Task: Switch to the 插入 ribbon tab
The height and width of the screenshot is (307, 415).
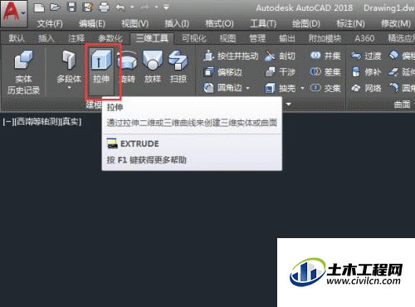Action: point(46,38)
